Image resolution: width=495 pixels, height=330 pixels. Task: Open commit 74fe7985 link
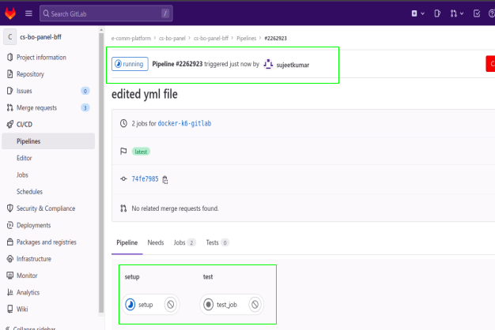pos(145,179)
